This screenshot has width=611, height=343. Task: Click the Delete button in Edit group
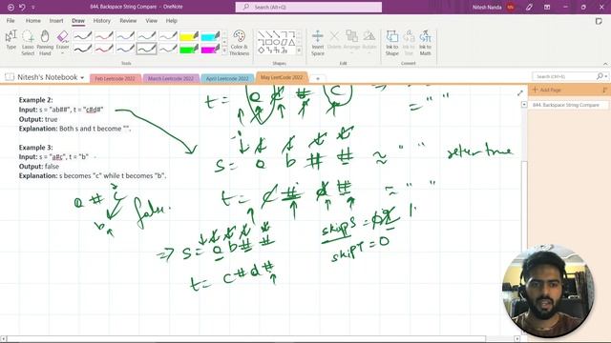(x=334, y=40)
